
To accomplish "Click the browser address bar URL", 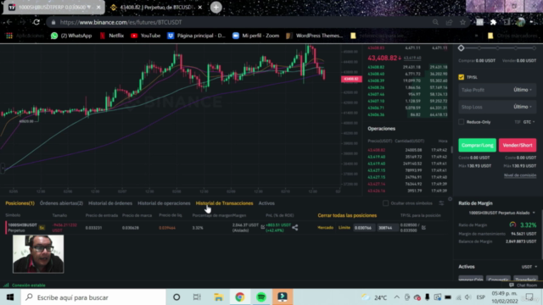I will coord(120,22).
